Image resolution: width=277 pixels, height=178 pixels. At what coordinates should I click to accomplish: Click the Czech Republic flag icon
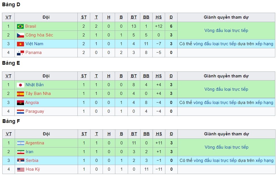point(20,35)
